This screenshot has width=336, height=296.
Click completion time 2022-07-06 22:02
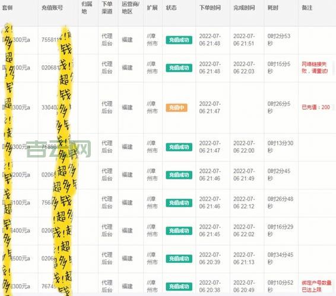(244, 230)
